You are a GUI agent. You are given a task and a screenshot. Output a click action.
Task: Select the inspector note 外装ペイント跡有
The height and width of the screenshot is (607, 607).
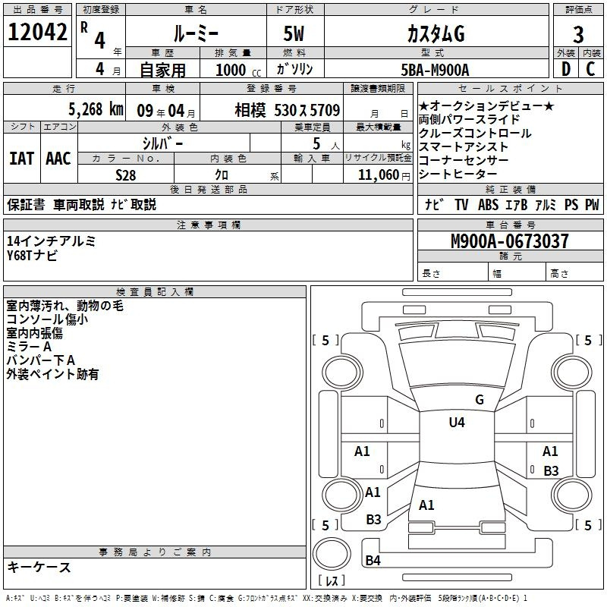pos(52,374)
